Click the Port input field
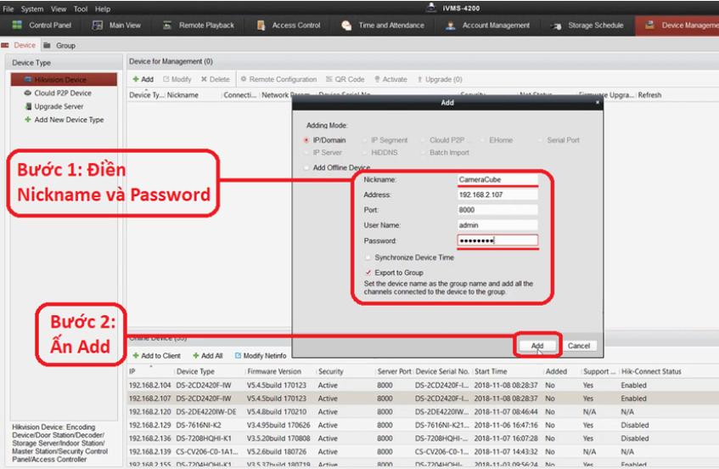This screenshot has width=719, height=469. point(497,210)
